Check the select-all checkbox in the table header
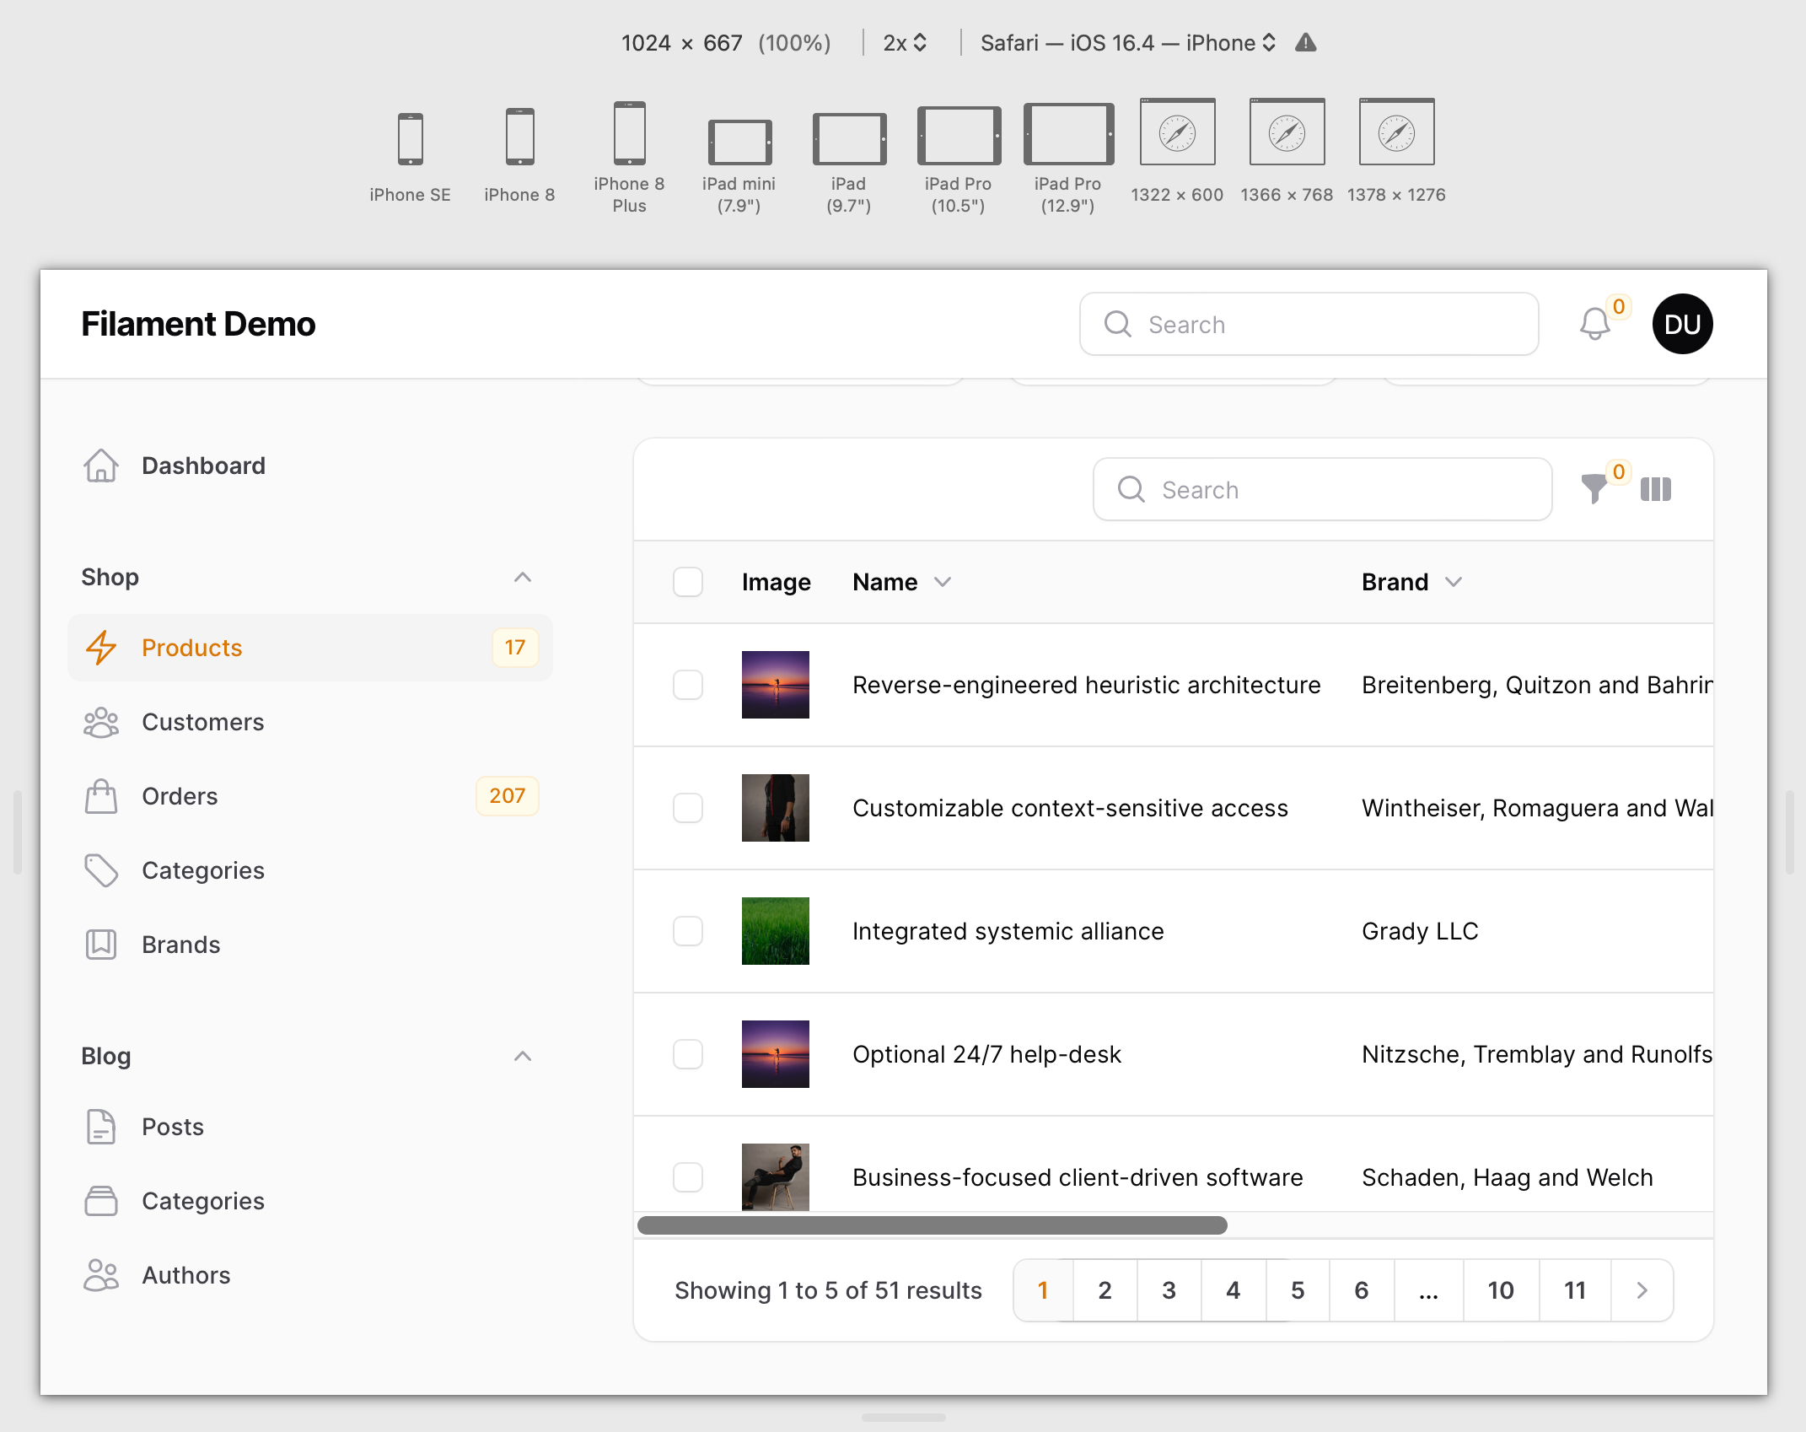 688,582
